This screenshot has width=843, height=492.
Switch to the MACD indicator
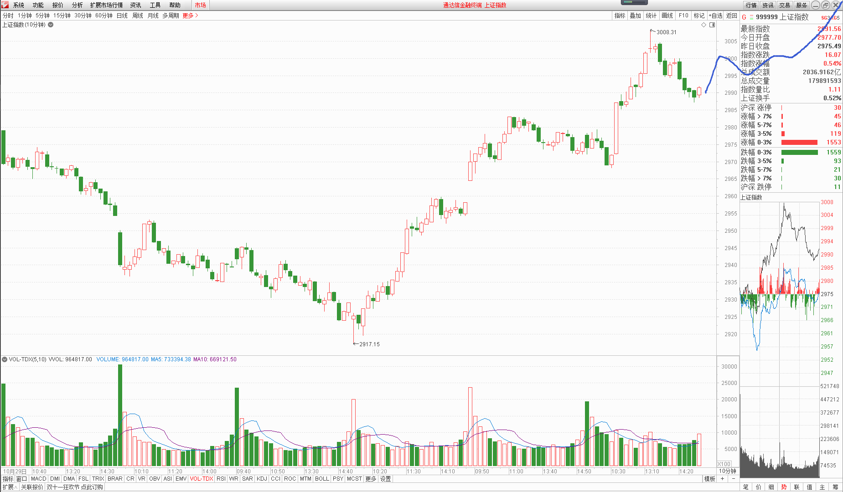[38, 479]
